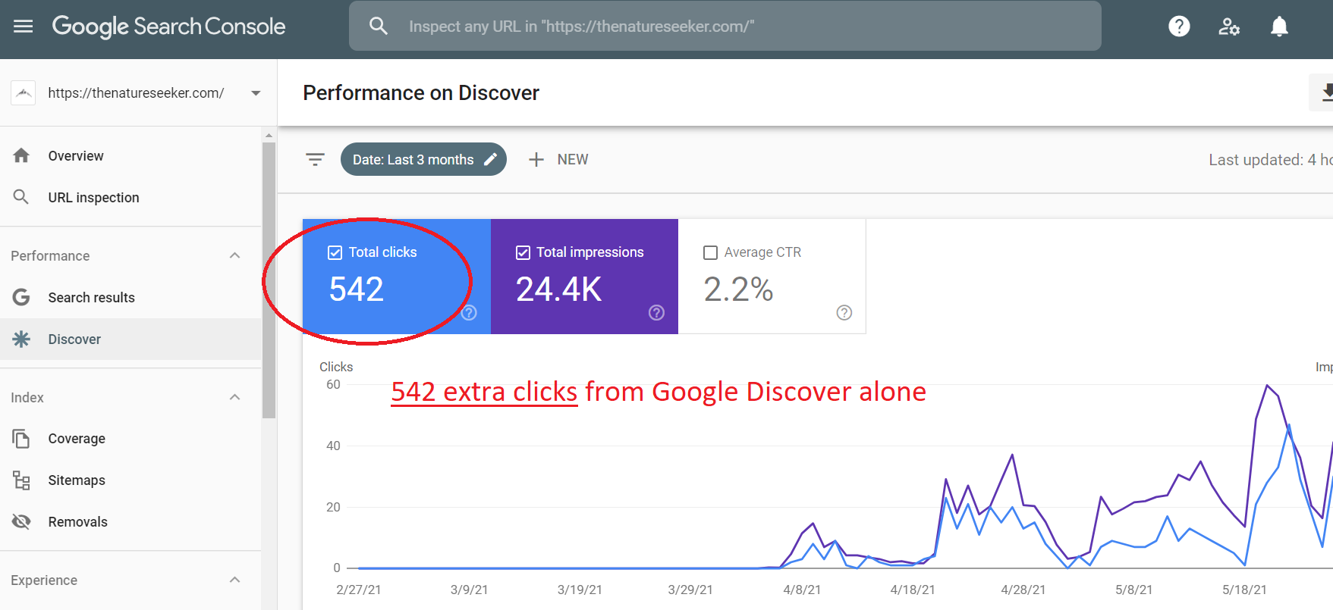Open the Help question mark icon
1333x610 pixels.
(1179, 27)
